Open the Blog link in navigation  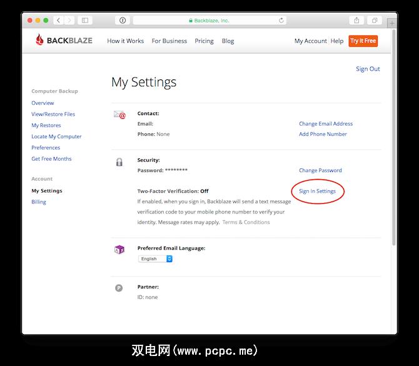coord(228,41)
